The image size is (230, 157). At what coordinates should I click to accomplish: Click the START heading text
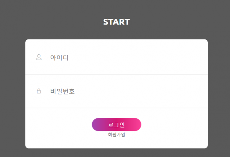tap(117, 22)
